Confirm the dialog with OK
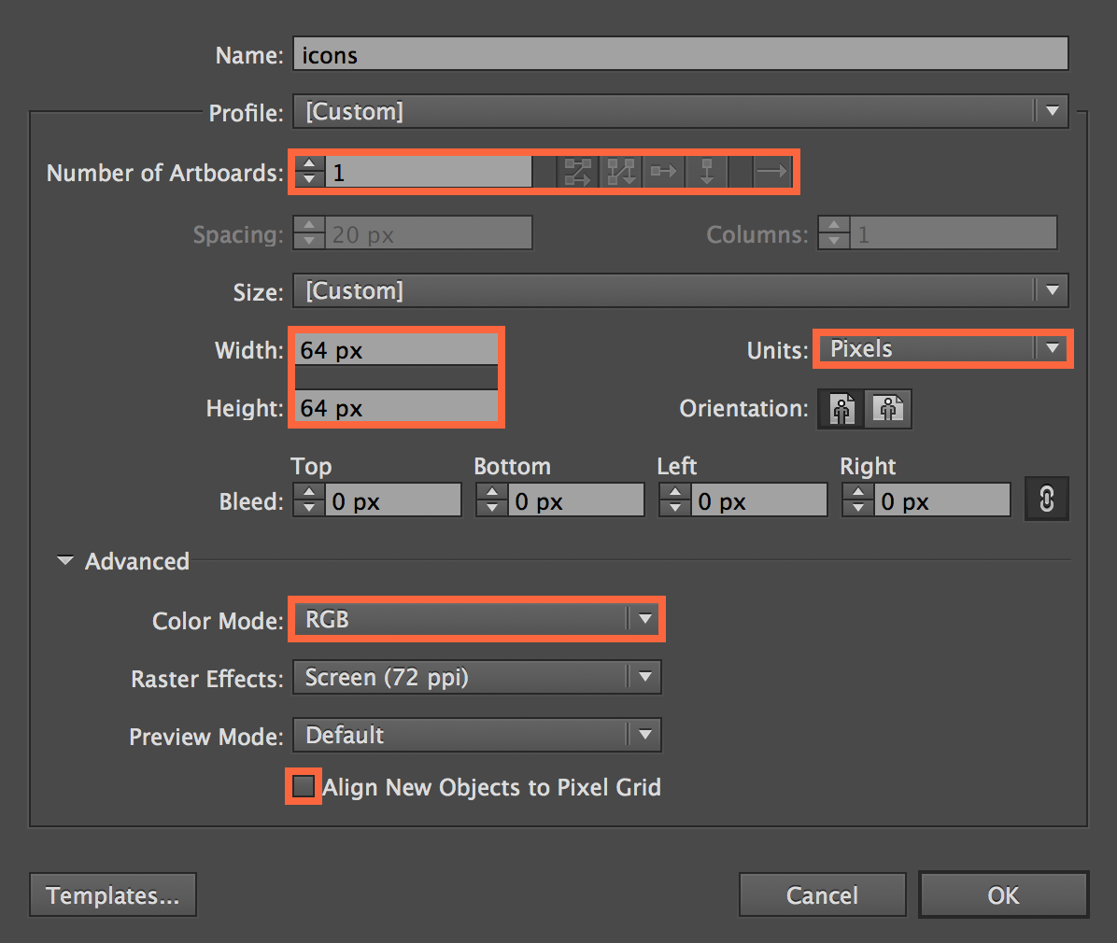 click(1003, 894)
